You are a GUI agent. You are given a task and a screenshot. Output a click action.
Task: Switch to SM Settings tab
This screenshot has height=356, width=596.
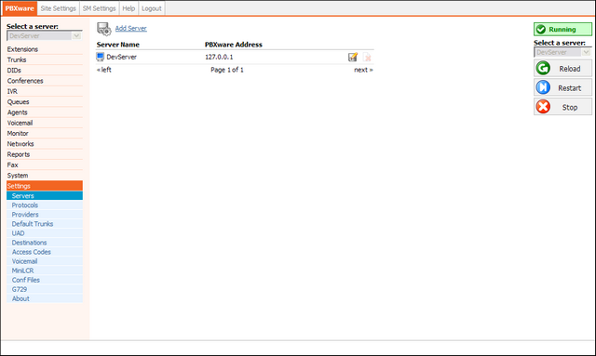[100, 8]
